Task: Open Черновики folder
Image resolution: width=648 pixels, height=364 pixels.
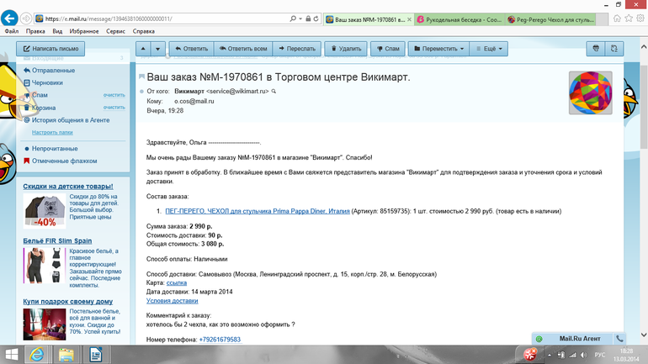Action: [x=47, y=83]
